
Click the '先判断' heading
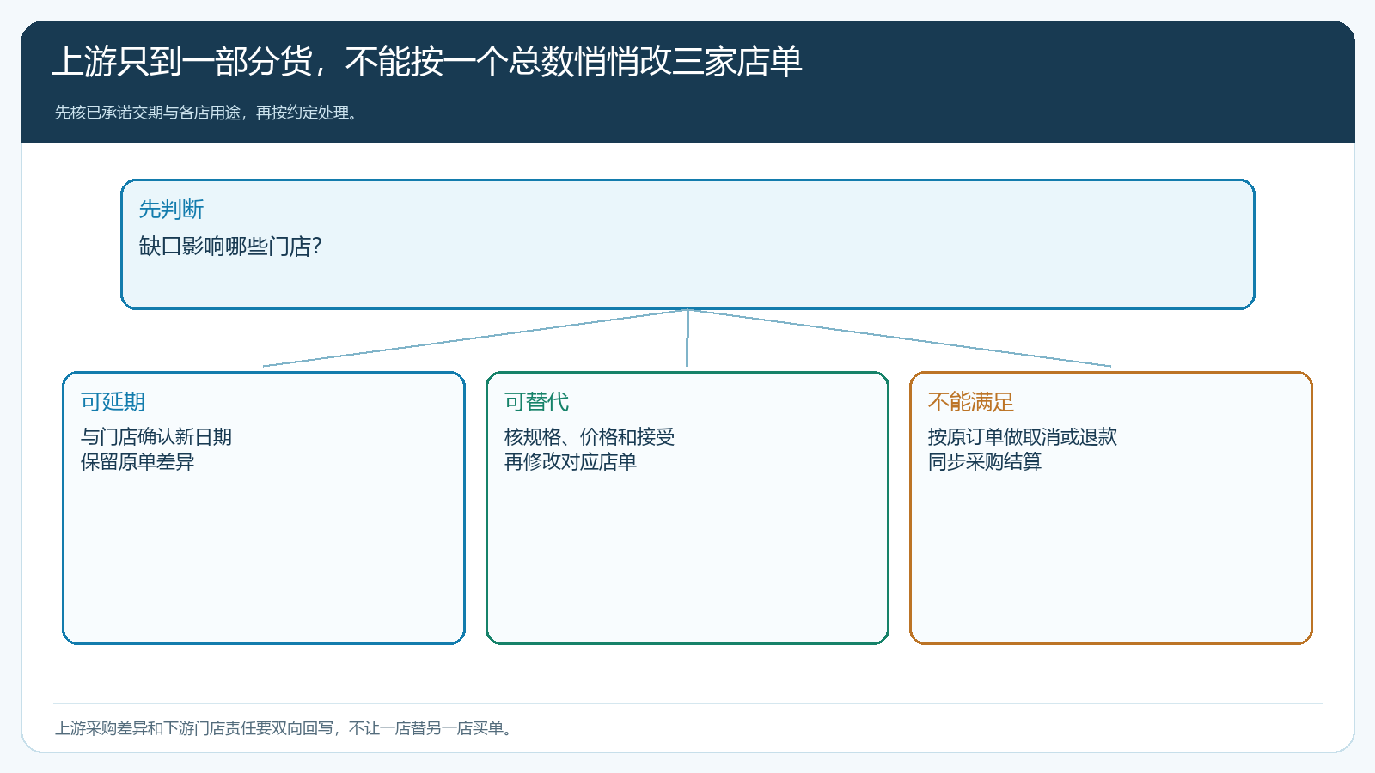(x=172, y=210)
